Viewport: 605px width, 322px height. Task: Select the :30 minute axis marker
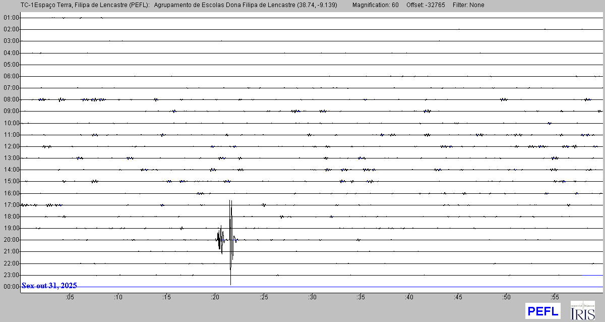[x=313, y=297]
